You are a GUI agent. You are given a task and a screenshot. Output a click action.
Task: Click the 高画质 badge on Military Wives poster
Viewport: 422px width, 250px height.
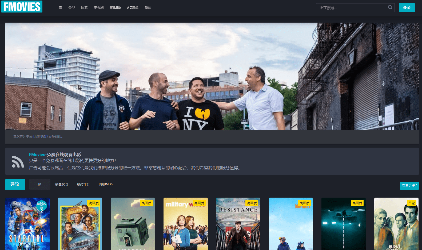[x=199, y=203]
